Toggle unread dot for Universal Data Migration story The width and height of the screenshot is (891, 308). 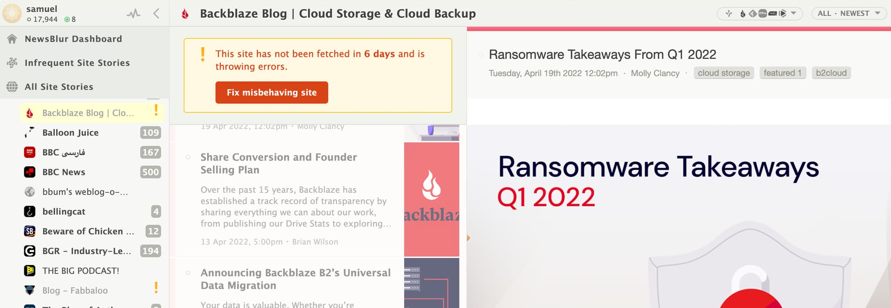tap(188, 273)
